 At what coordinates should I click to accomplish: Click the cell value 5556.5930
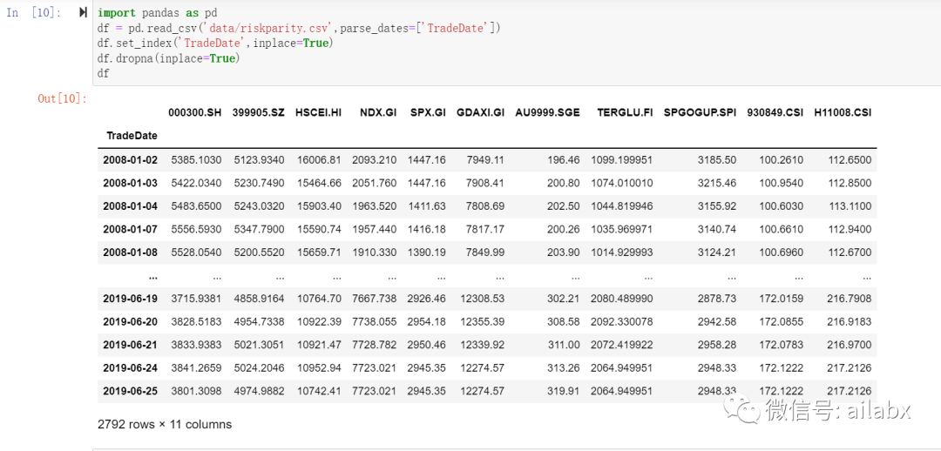(196, 228)
